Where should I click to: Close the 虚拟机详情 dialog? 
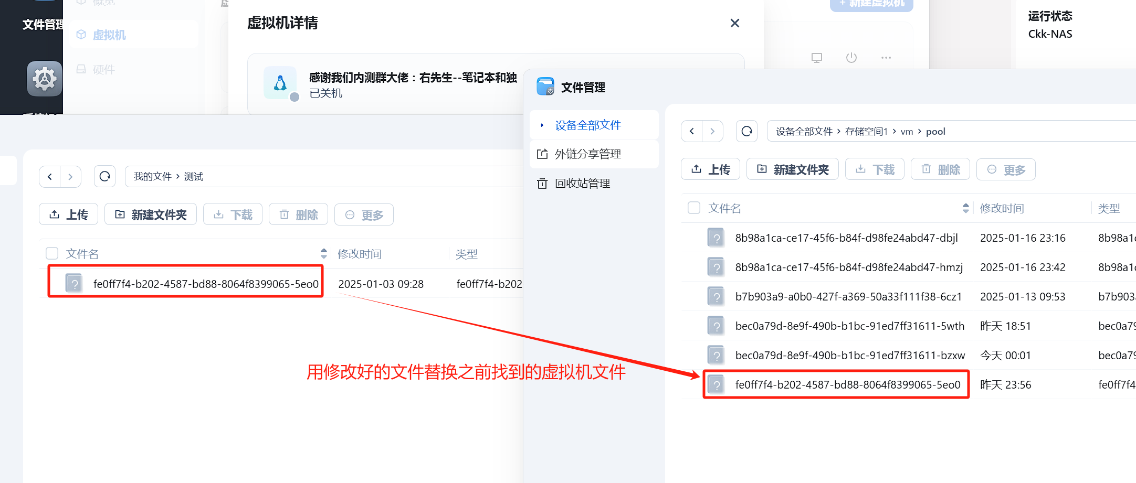click(735, 23)
